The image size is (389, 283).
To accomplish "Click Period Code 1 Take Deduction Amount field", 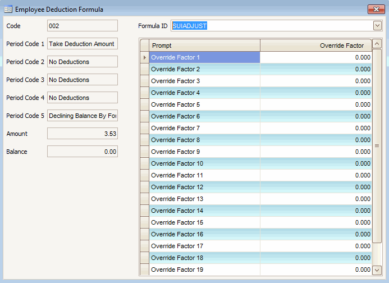I will pyautogui.click(x=83, y=44).
